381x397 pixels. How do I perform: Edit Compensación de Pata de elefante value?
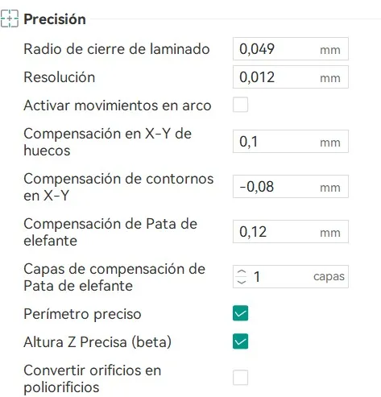pos(291,232)
